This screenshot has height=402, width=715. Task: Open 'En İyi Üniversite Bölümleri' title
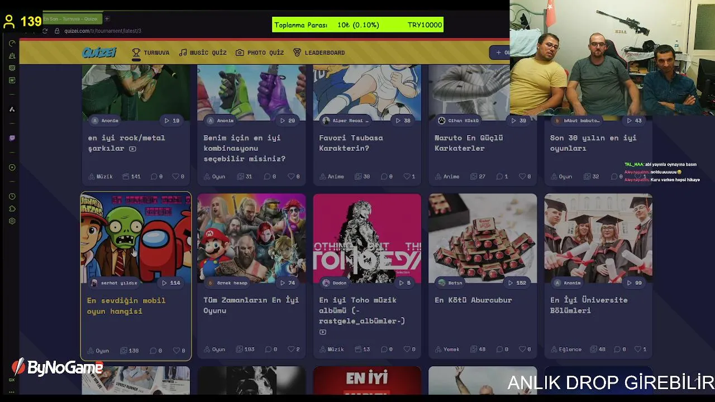pyautogui.click(x=589, y=305)
